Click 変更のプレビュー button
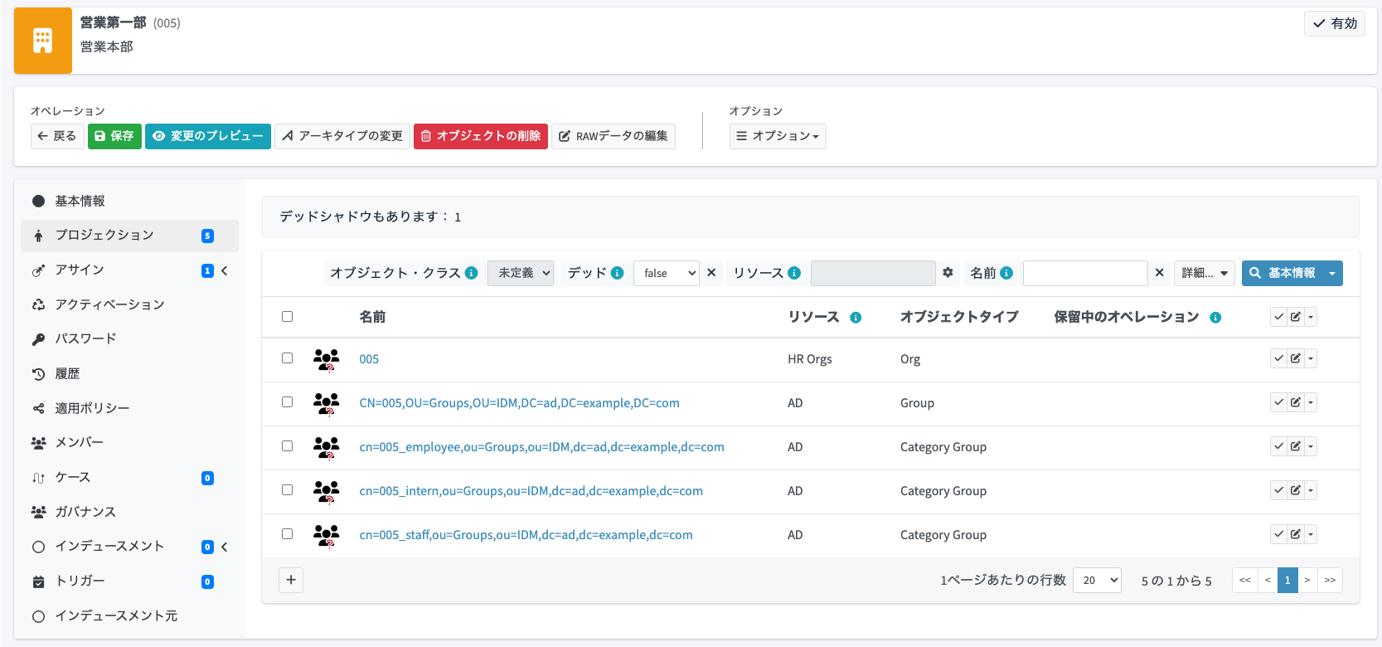The image size is (1382, 647). click(x=208, y=136)
